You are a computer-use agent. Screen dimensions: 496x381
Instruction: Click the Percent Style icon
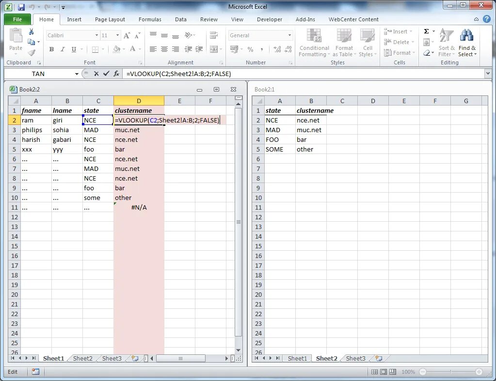[250, 49]
